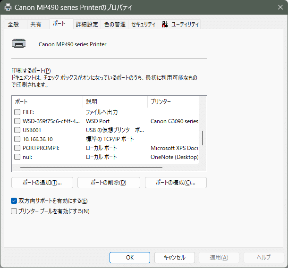The width and height of the screenshot is (288, 268).
Task: Click ローカル ポート text in nul: row
Action: [x=102, y=157]
